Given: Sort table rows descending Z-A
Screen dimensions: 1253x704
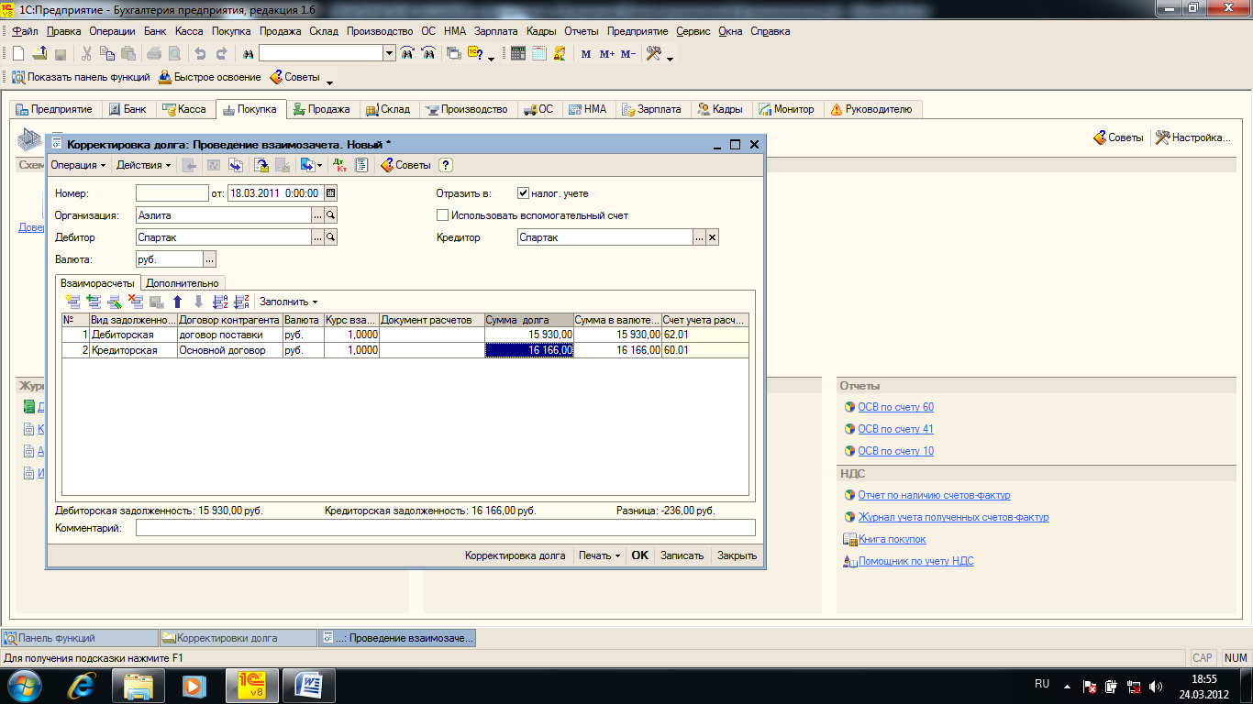Looking at the screenshot, I should click(x=242, y=301).
